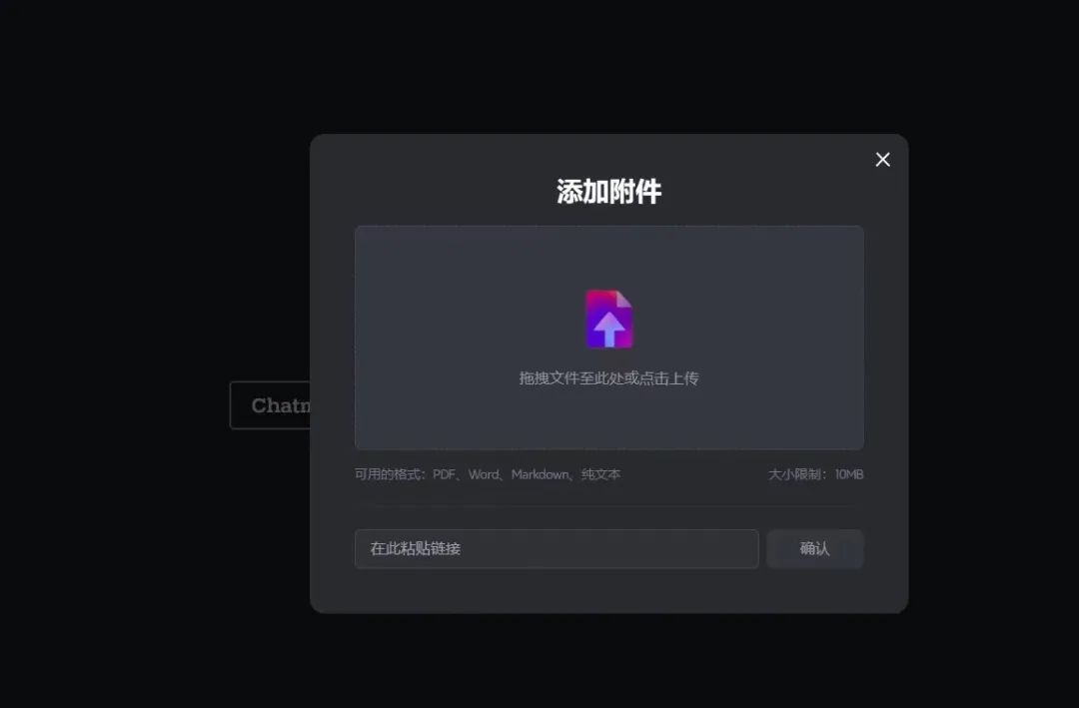Click the 添加附件 dialog title

pos(609,192)
